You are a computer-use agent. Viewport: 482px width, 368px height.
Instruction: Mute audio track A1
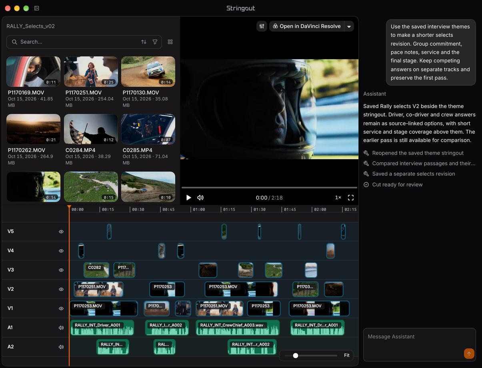pos(61,328)
